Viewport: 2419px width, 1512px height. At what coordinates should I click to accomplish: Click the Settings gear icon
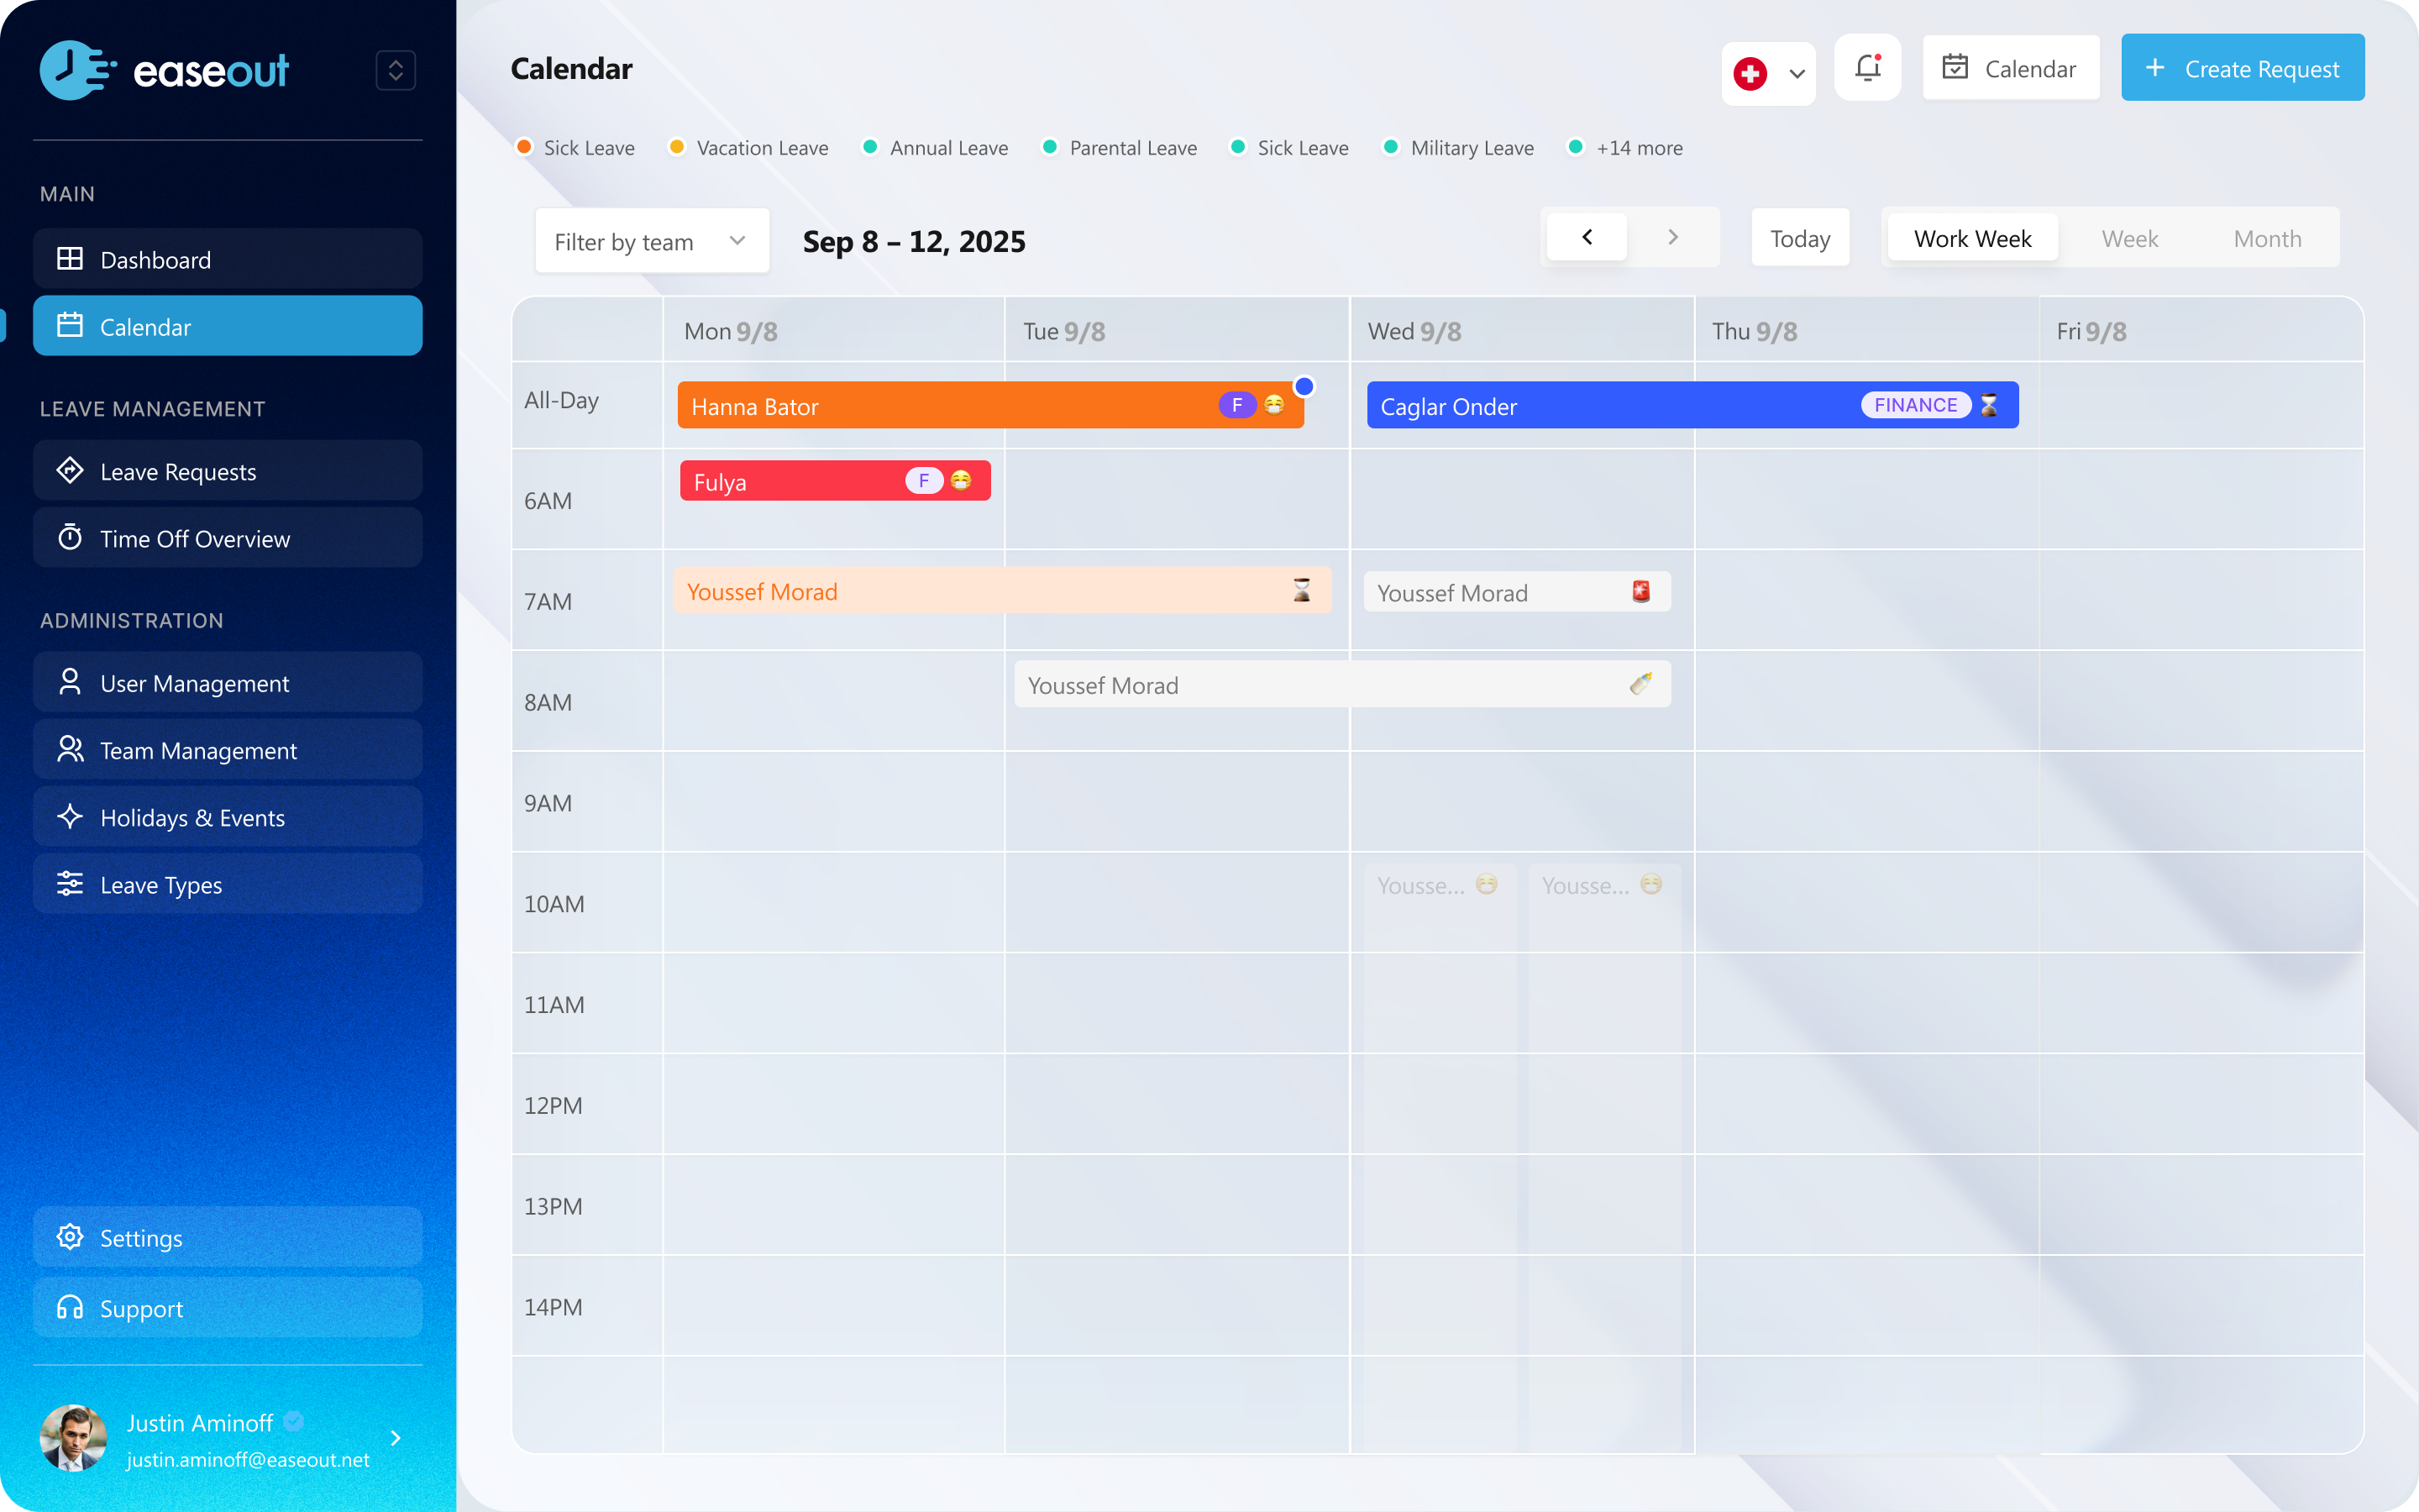pos(69,1237)
